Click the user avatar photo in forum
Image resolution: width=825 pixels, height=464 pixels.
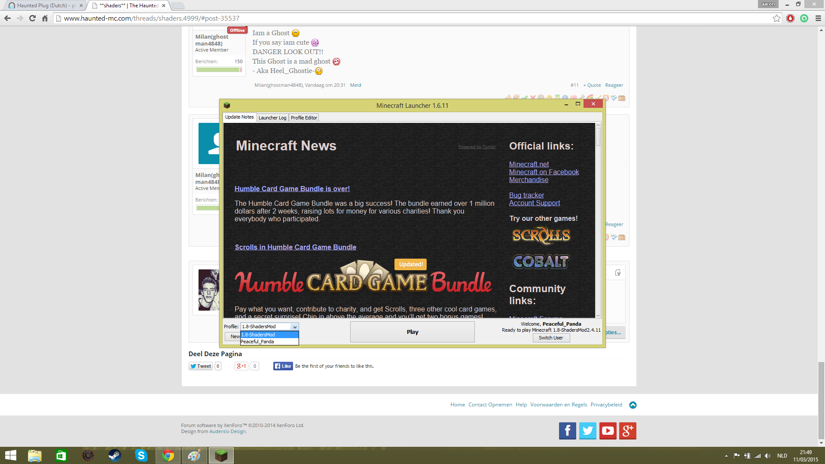pos(209,290)
